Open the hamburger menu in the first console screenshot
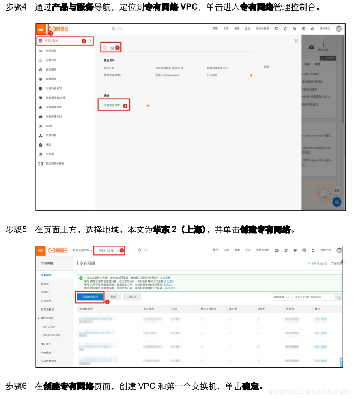This screenshot has height=399, width=355. click(41, 29)
